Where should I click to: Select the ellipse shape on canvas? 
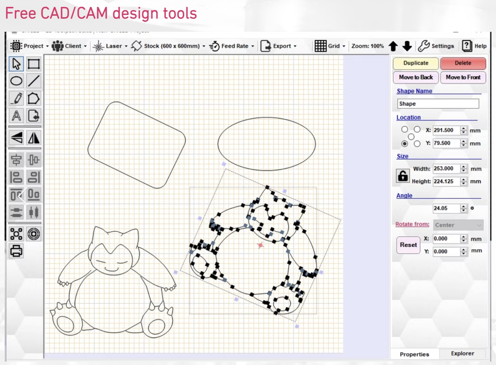tap(267, 144)
